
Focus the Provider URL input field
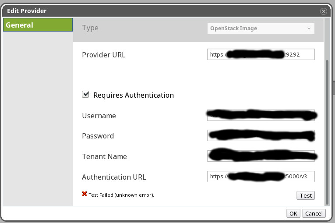[261, 55]
